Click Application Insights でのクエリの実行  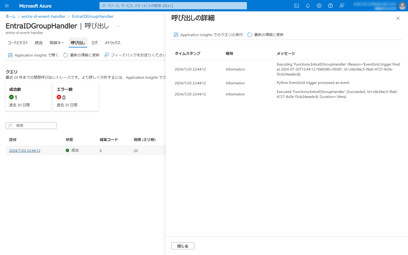pyautogui.click(x=208, y=35)
